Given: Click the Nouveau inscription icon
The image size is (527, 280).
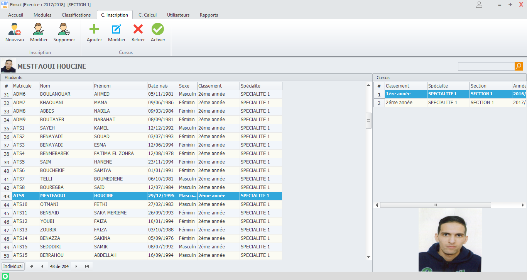Looking at the screenshot, I should [x=15, y=29].
